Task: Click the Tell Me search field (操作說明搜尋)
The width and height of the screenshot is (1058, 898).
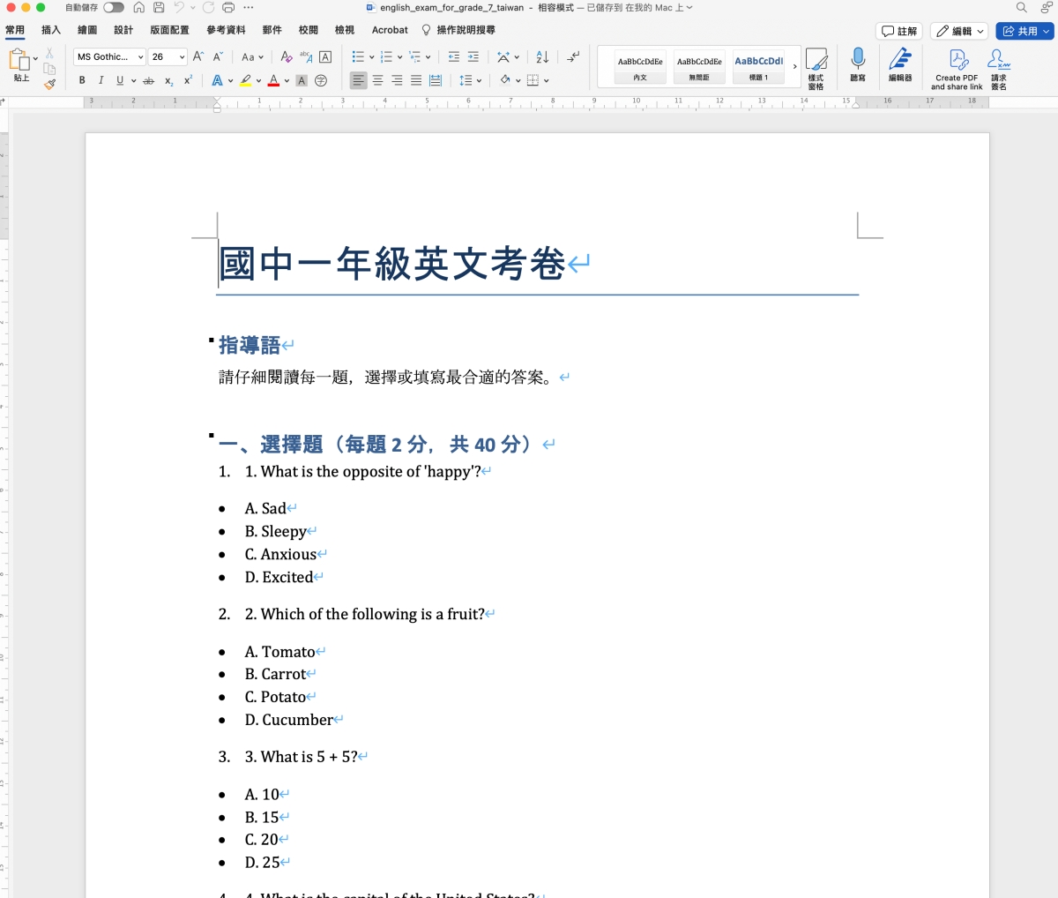Action: tap(458, 30)
